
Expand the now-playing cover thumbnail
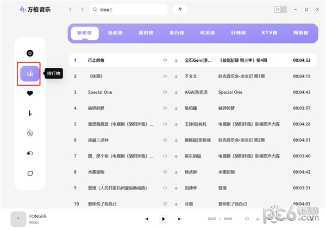click(18, 219)
